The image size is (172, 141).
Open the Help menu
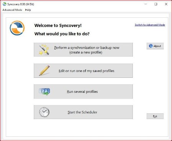click(28, 10)
